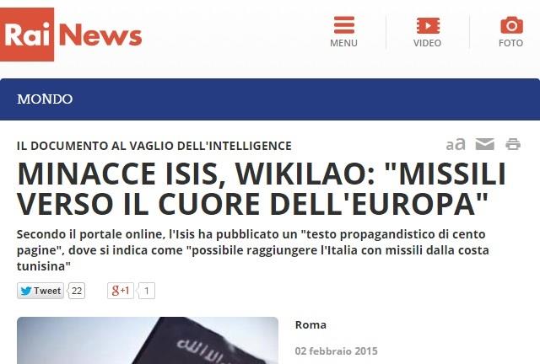The image size is (540, 364).
Task: Print the article with the printer icon
Action: click(513, 144)
